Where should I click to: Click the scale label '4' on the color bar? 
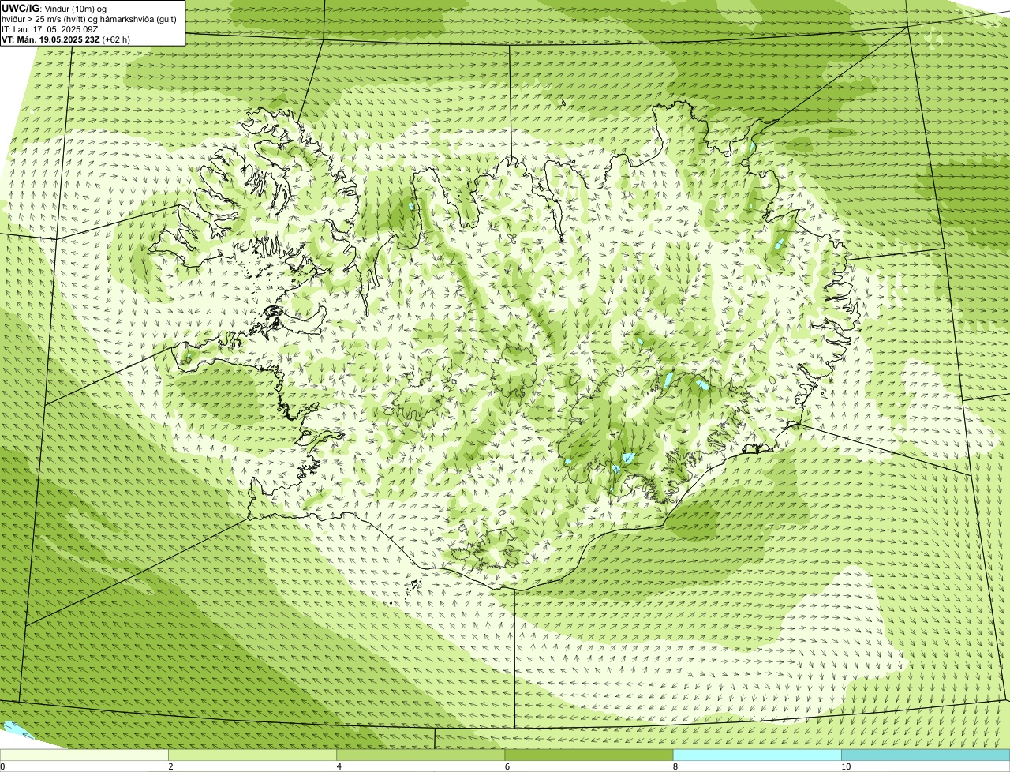[339, 766]
